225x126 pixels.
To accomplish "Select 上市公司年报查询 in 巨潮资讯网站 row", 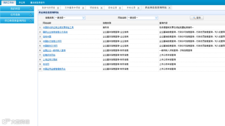I will 192,55.
